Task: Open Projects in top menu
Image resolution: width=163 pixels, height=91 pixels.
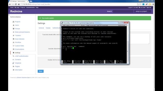Action: (x=23, y=7)
